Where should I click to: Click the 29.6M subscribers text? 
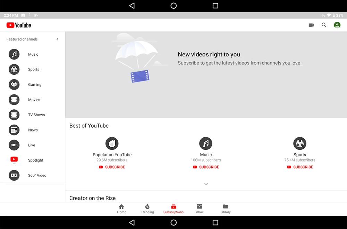(112, 160)
